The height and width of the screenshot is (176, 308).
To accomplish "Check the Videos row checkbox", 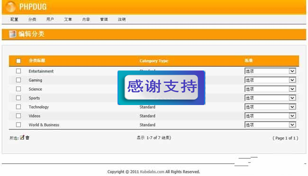I will [18, 116].
